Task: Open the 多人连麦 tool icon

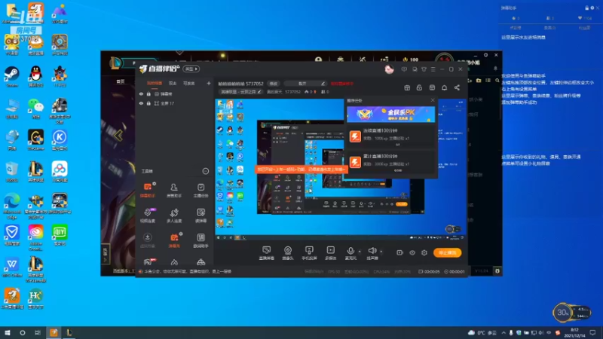Action: pos(174,215)
